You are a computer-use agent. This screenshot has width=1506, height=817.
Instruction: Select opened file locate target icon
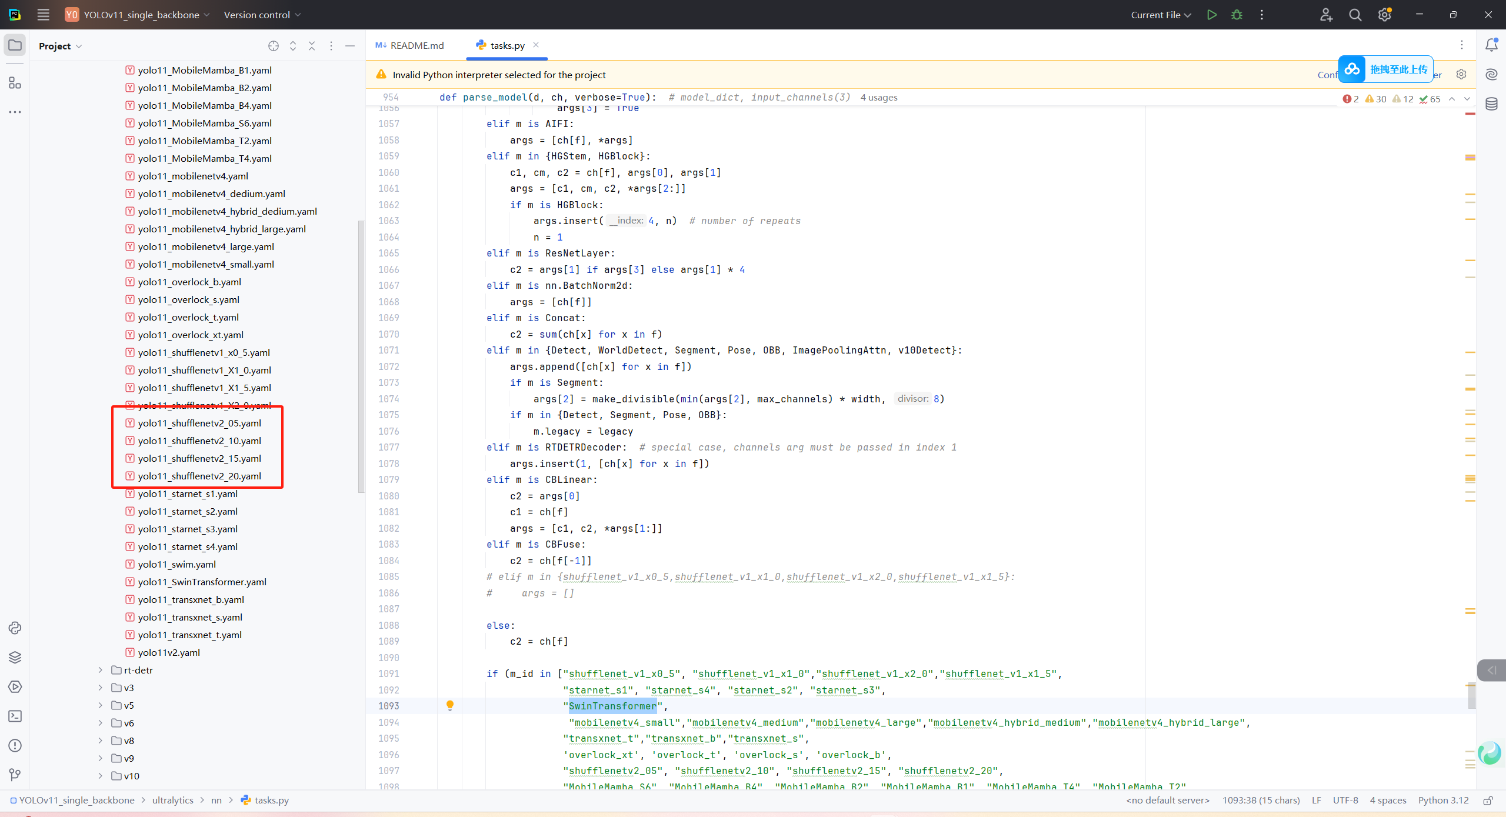pos(273,46)
